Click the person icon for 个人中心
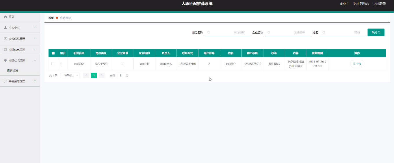Screen dimensions: 394x163 coord(5,28)
